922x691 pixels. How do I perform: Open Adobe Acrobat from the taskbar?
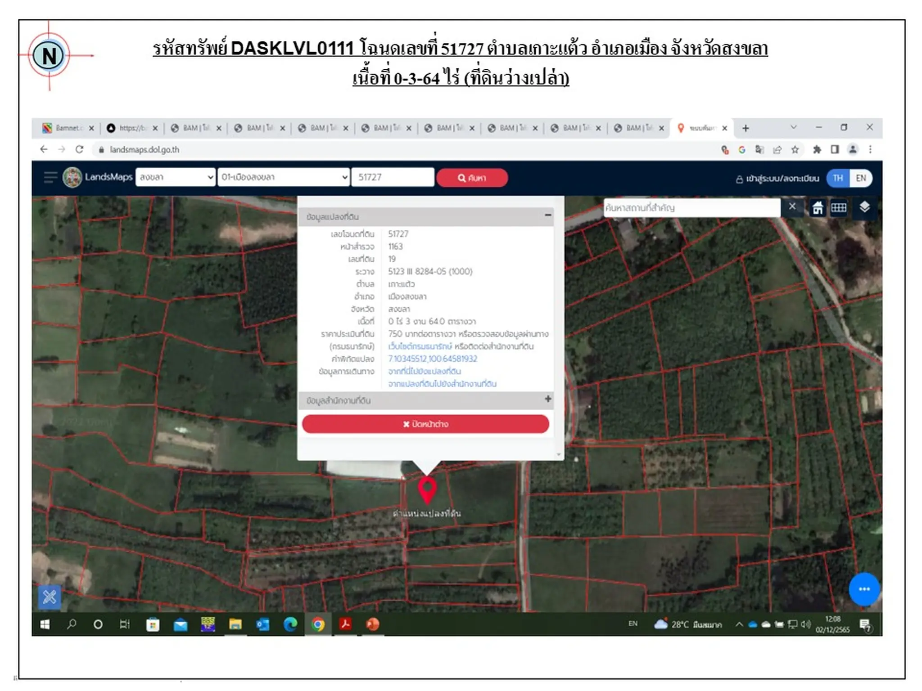point(345,624)
